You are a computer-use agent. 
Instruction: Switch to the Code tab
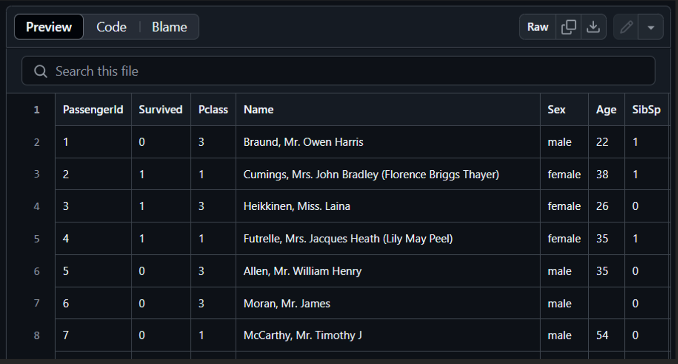tap(111, 27)
